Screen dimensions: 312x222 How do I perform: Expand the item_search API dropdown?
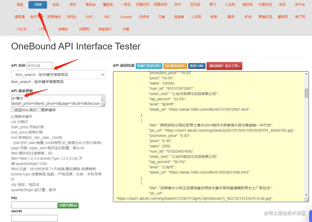pyautogui.click(x=58, y=75)
